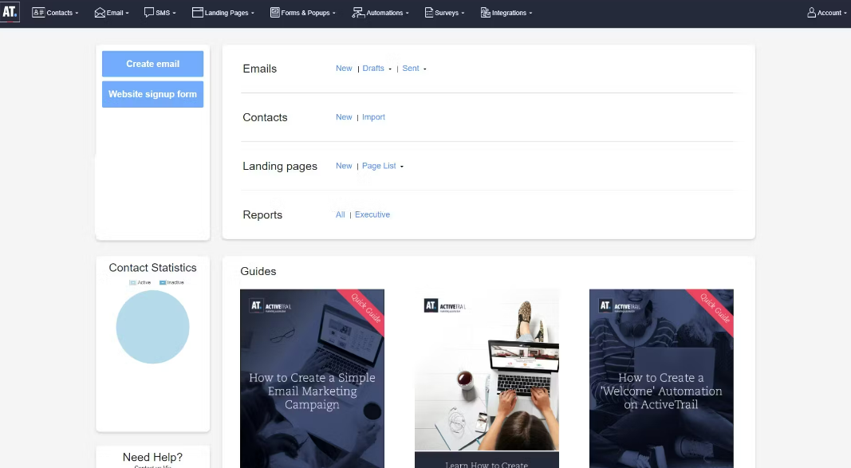Image resolution: width=851 pixels, height=468 pixels.
Task: Open the Drafts dropdown arrow in Emails
Action: click(390, 69)
